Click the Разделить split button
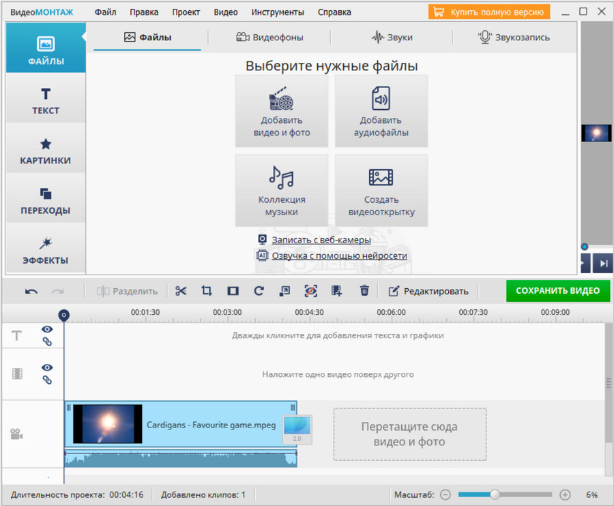Viewport: 614px width, 506px height. click(127, 291)
